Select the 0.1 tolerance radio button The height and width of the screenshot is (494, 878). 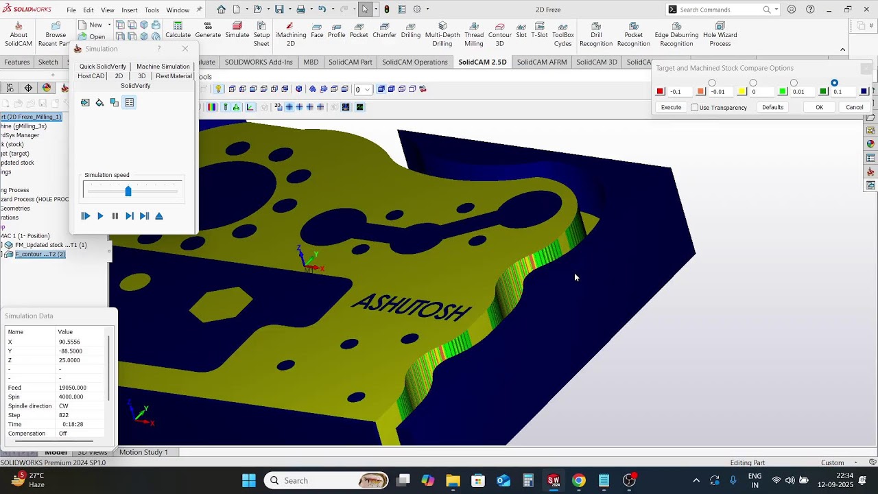tap(835, 83)
